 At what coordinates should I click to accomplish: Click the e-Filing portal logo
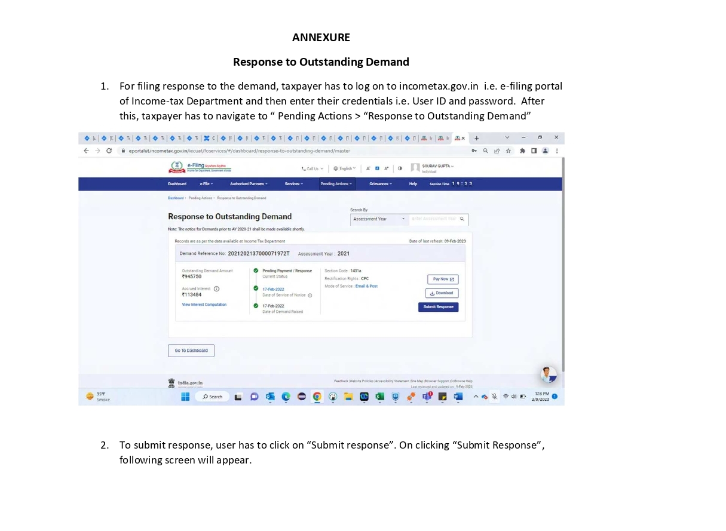200,167
